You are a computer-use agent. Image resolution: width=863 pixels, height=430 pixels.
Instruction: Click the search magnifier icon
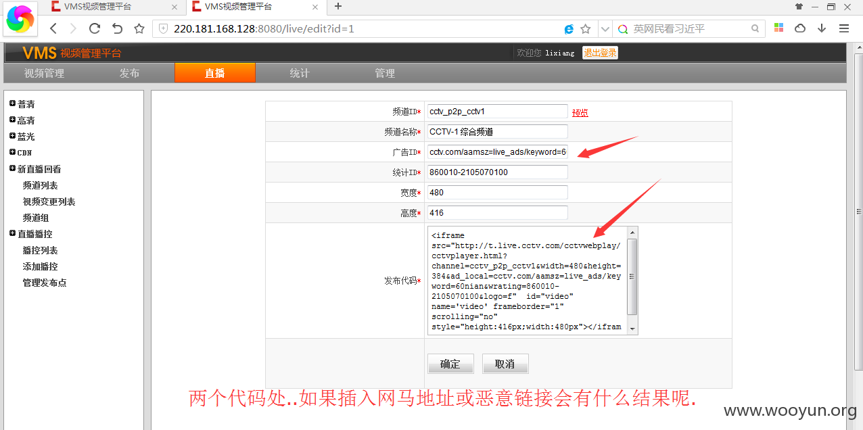755,29
